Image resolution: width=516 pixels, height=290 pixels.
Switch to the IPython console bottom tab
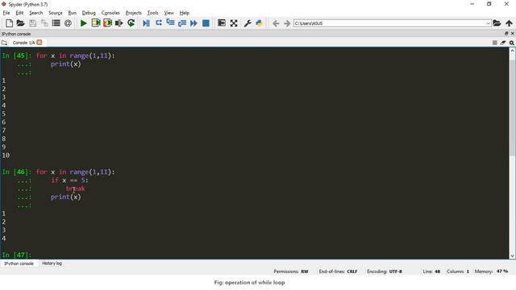tap(19, 263)
